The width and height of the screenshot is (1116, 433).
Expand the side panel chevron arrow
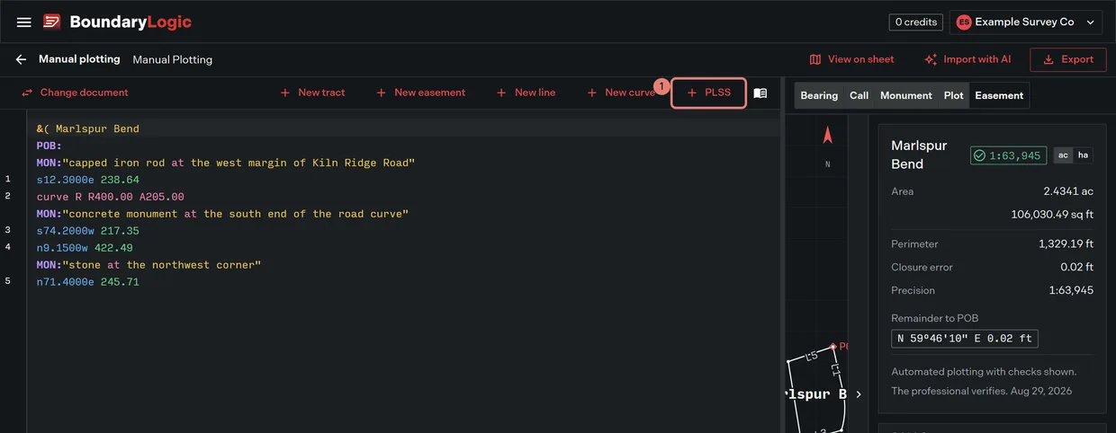(859, 394)
